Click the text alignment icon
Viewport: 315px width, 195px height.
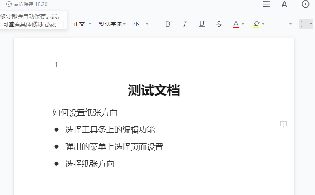284,24
